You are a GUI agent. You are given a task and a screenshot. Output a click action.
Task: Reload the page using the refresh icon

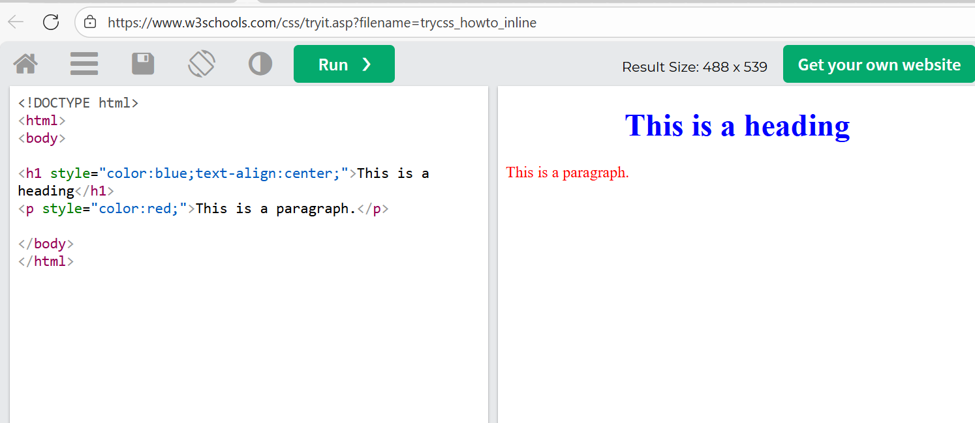51,22
